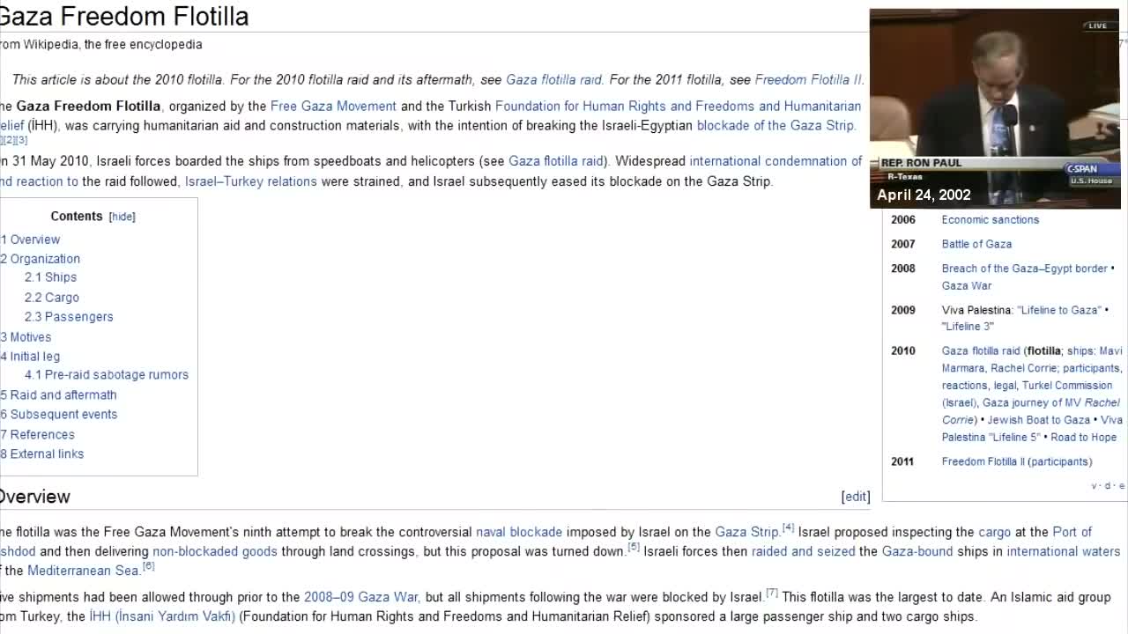Go to 4.1 Pre-raid sabotage rumors
The image size is (1128, 634).
[107, 375]
